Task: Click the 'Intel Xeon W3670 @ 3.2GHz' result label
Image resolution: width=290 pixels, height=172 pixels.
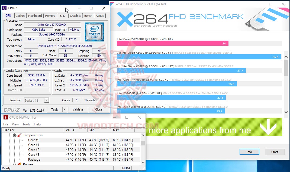Action: click(x=143, y=107)
